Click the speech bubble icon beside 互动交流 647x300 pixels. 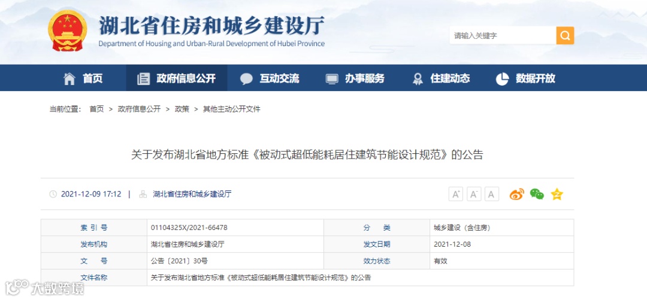pos(246,79)
